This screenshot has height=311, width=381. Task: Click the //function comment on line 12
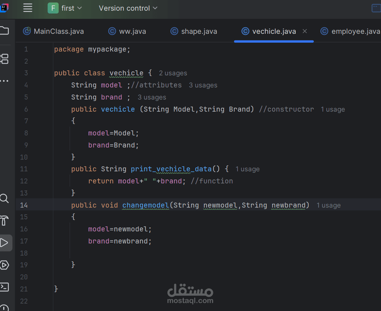tap(212, 181)
